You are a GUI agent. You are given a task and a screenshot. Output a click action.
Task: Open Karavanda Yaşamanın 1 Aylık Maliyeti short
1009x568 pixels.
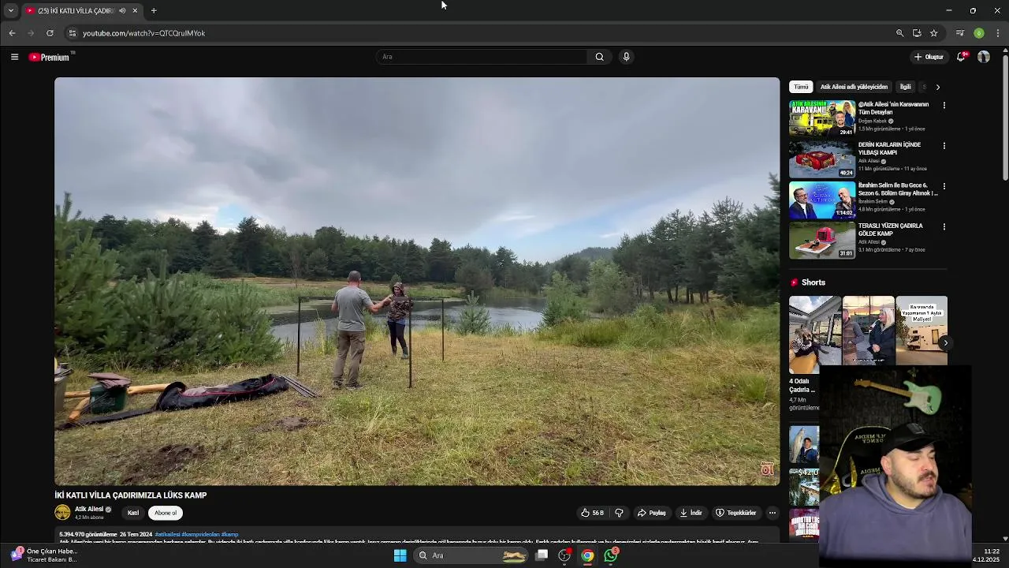point(922,330)
